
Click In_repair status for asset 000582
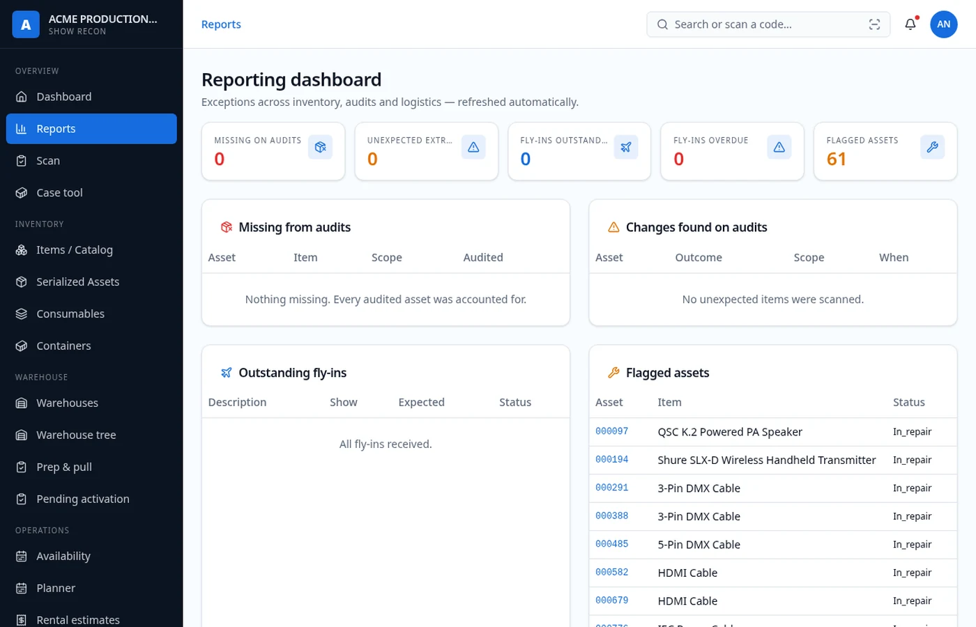(912, 573)
